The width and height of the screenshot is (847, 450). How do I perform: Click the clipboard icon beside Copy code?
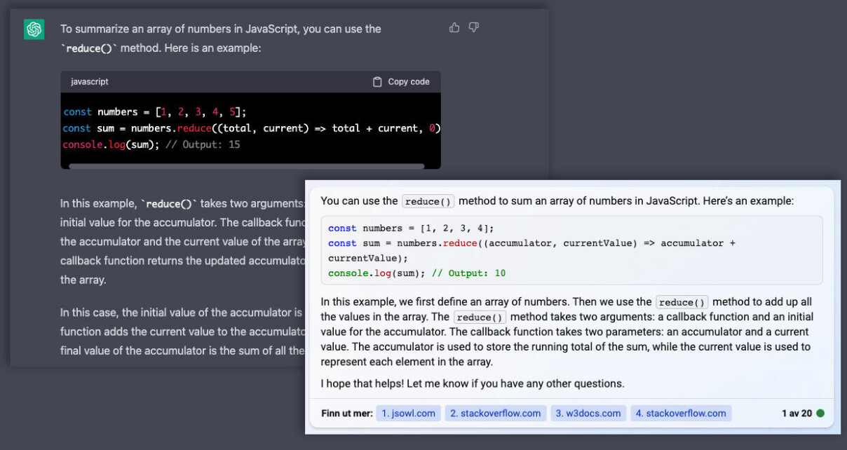pos(377,81)
